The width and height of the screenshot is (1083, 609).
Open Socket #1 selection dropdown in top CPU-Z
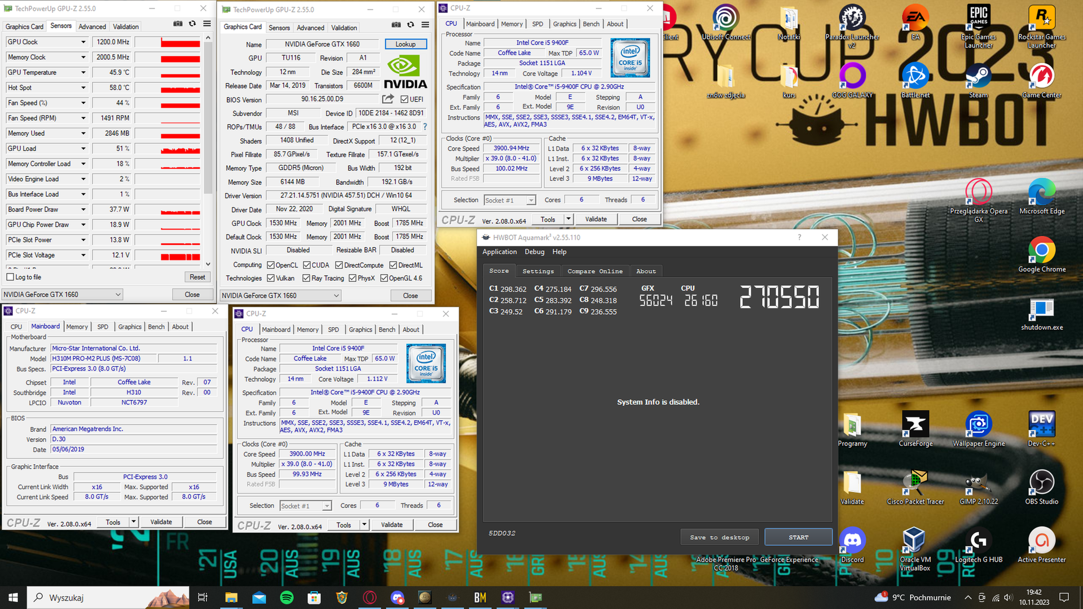(509, 200)
